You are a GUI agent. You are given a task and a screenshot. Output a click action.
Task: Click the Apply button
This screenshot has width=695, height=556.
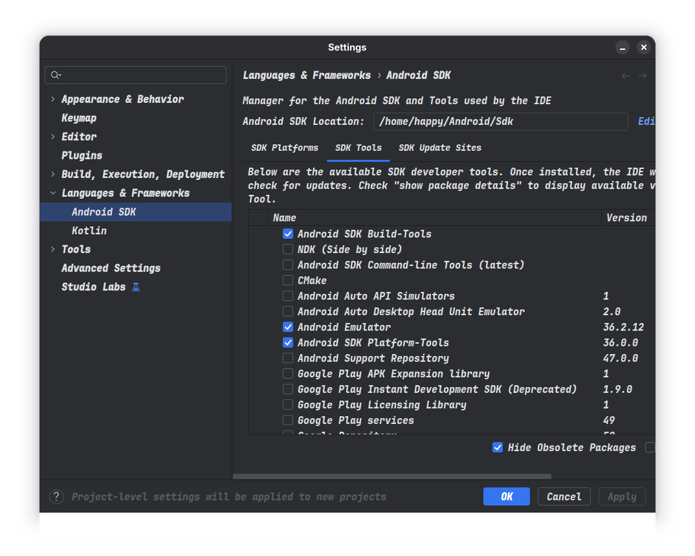coord(622,496)
